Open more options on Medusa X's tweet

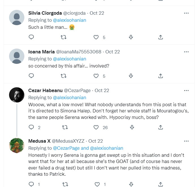pyautogui.click(x=186, y=141)
